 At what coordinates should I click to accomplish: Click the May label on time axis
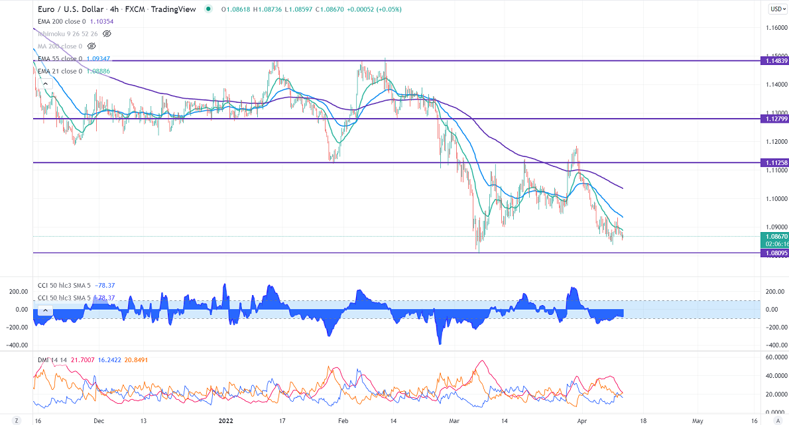tap(698, 421)
